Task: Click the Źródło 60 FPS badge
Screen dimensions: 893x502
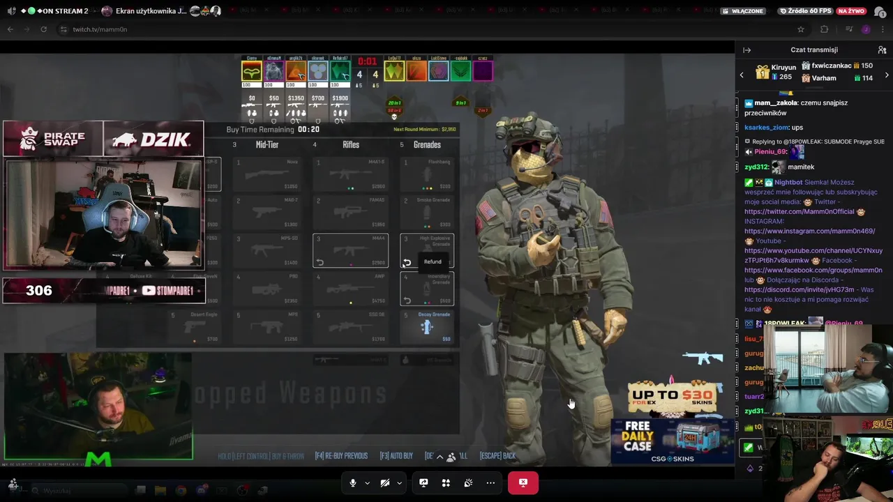Action: pyautogui.click(x=806, y=11)
